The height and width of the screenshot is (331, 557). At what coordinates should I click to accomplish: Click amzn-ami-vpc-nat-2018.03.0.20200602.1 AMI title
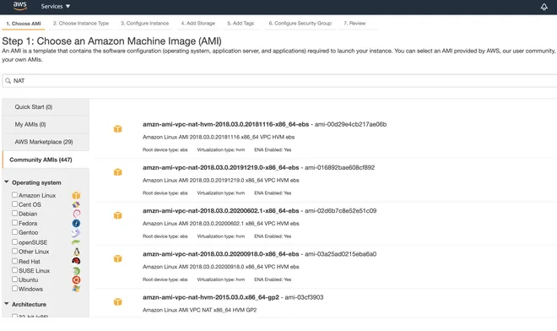pyautogui.click(x=220, y=211)
